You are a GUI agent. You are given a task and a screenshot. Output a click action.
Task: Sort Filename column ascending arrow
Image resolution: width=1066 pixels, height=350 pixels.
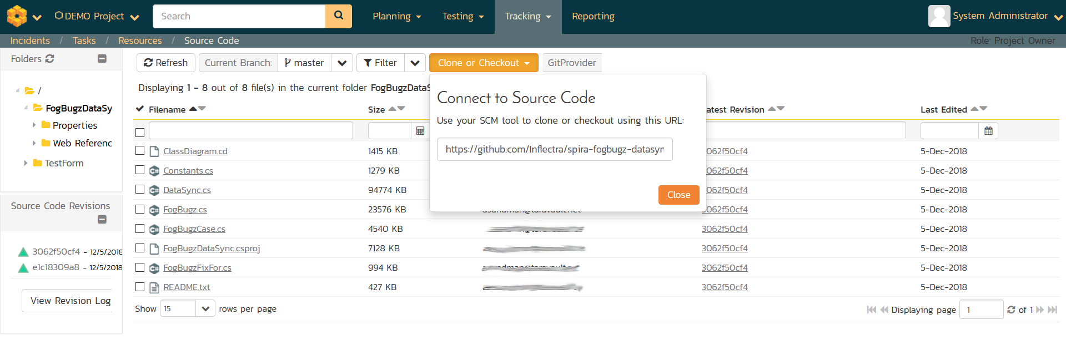coord(193,109)
